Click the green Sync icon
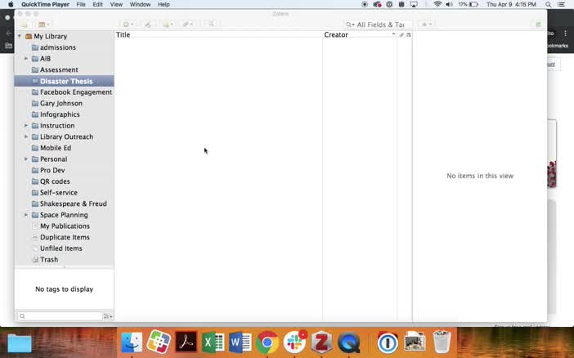 [x=538, y=25]
